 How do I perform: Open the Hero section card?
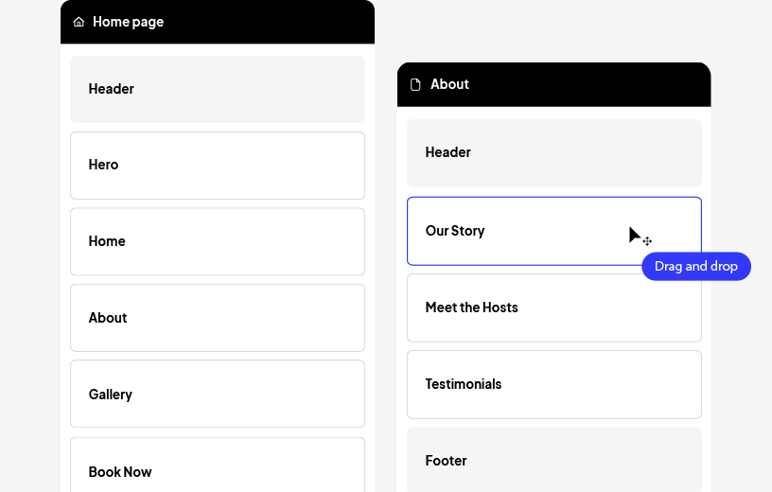click(x=217, y=166)
